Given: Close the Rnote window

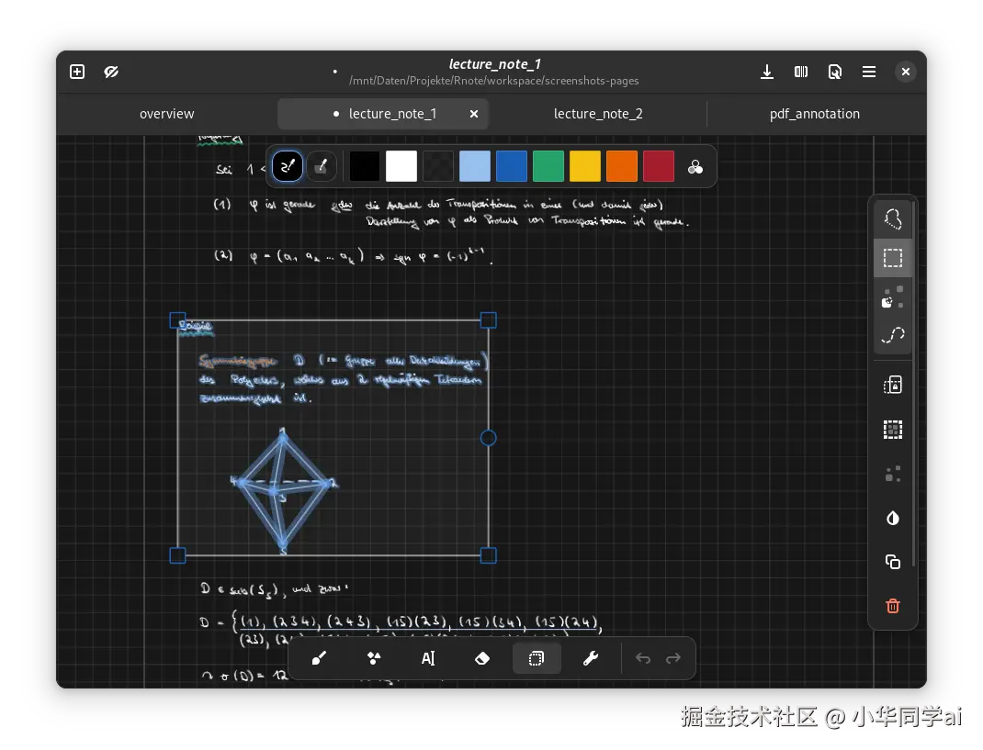Looking at the screenshot, I should pyautogui.click(x=905, y=72).
